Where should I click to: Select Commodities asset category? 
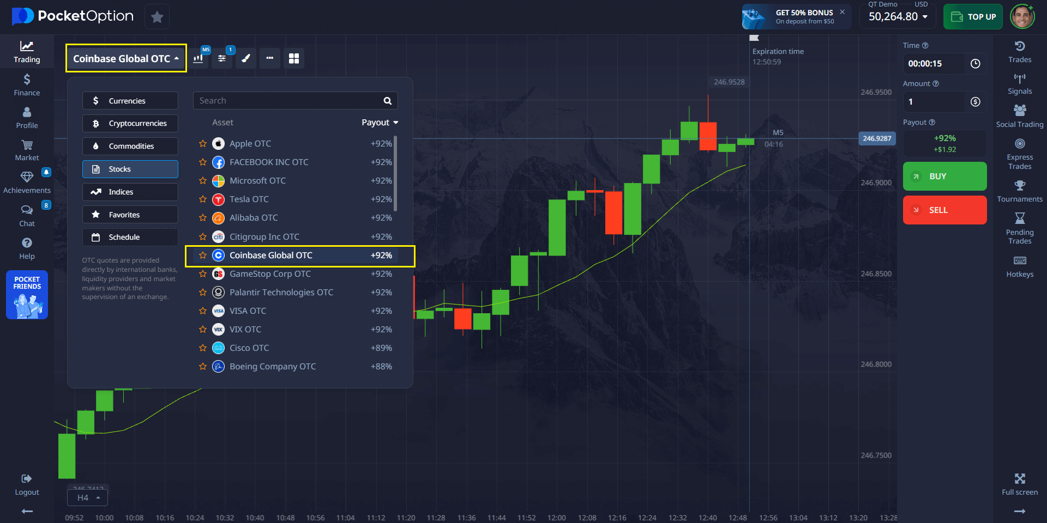point(130,146)
